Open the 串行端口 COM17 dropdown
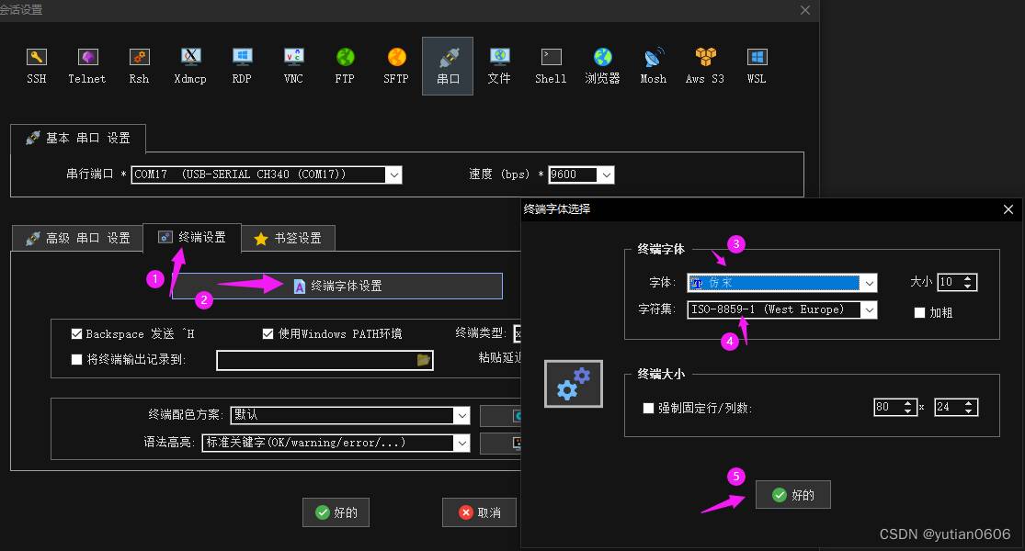This screenshot has width=1025, height=551. (x=393, y=175)
